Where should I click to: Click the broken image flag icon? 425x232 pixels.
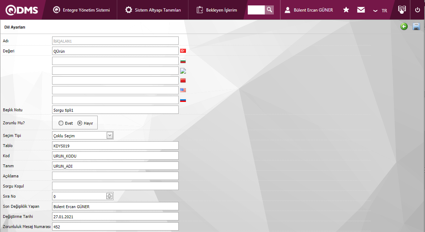tap(183, 71)
